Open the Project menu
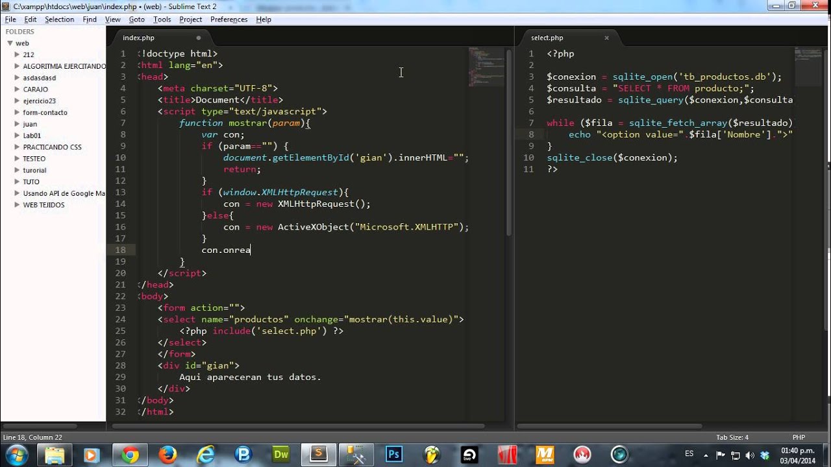Screen dimensions: 831x467 click(190, 19)
